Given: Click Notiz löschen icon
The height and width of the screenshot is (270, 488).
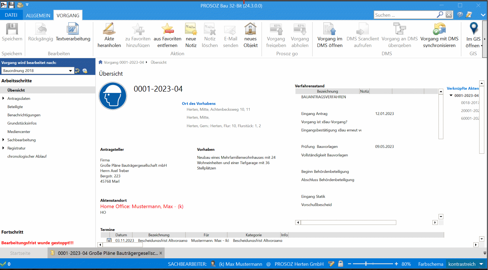Looking at the screenshot, I should click(210, 29).
